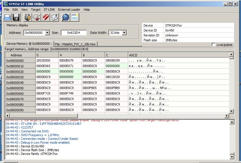This screenshot has width=241, height=163.
Task: Disconnect from target toolbar icon
Action: point(36,17)
